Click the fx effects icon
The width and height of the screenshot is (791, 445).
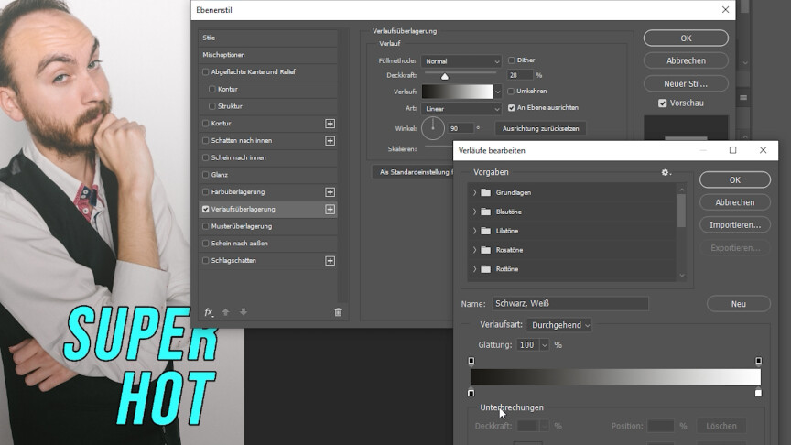[x=209, y=312]
